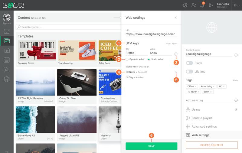
Task: Open the screens icon in sidebar
Action: [7, 31]
